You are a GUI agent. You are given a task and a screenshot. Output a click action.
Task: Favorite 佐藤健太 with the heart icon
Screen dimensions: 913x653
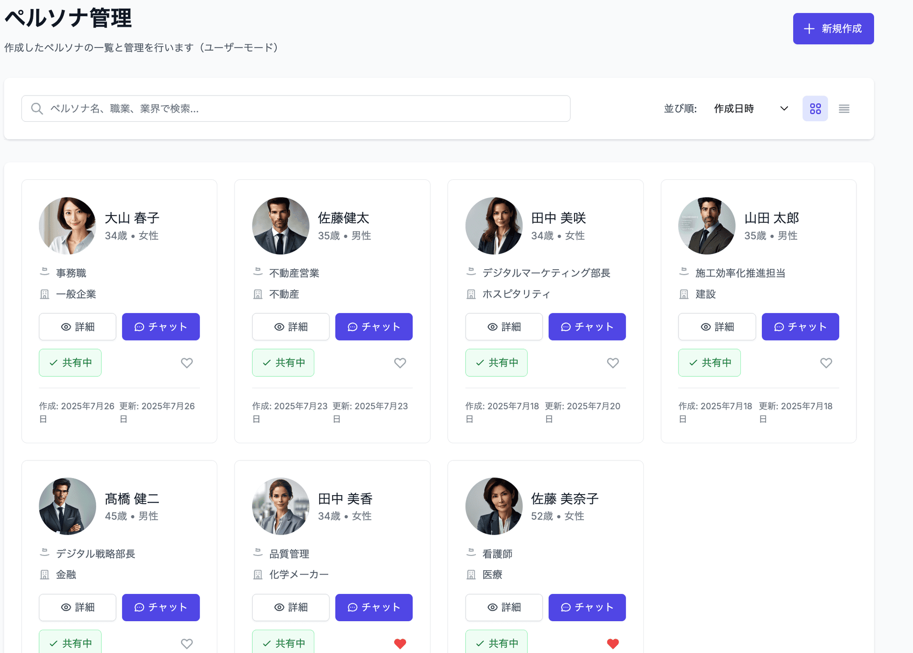400,363
